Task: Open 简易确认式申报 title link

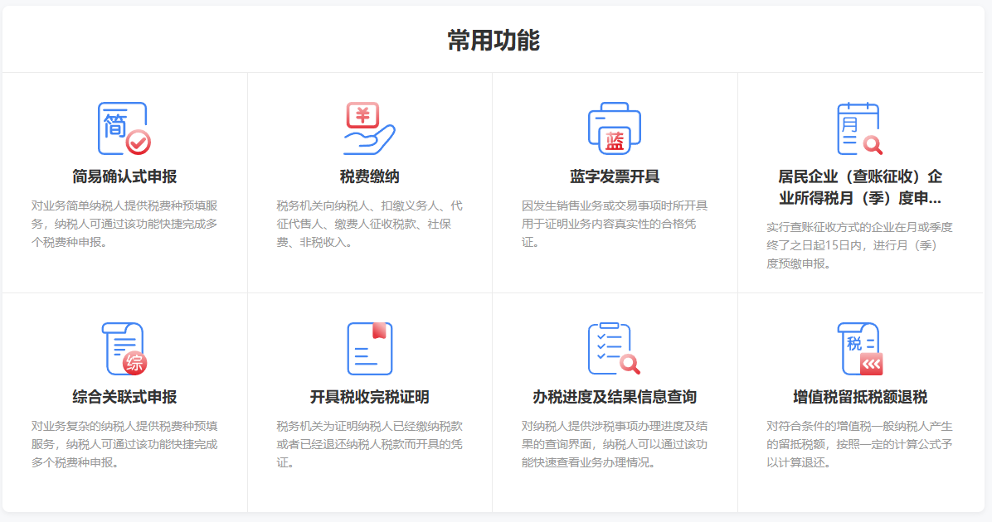Action: [x=124, y=176]
